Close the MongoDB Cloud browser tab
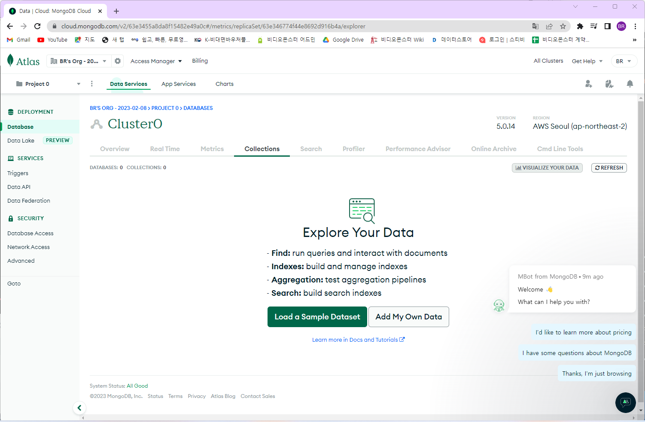 point(100,11)
